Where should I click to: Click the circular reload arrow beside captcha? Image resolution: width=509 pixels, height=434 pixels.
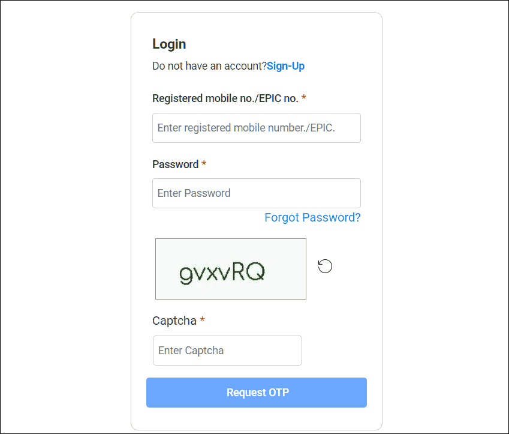click(325, 266)
